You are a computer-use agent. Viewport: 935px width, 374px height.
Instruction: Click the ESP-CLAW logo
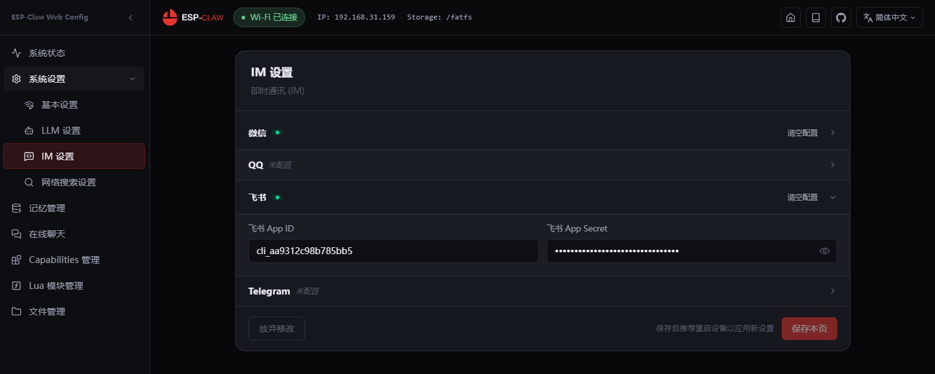click(193, 18)
